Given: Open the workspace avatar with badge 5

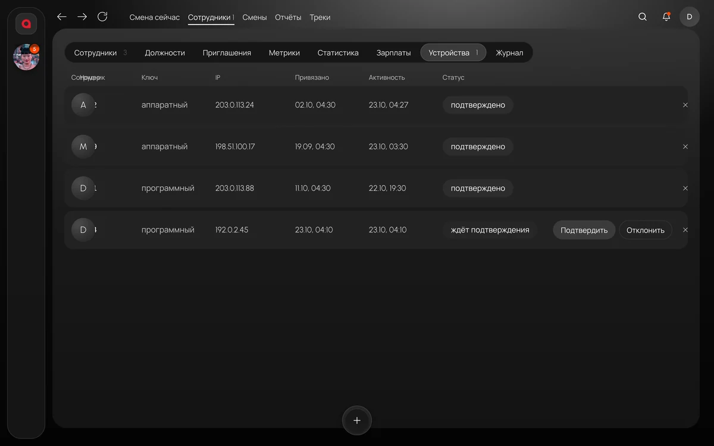Looking at the screenshot, I should tap(26, 57).
